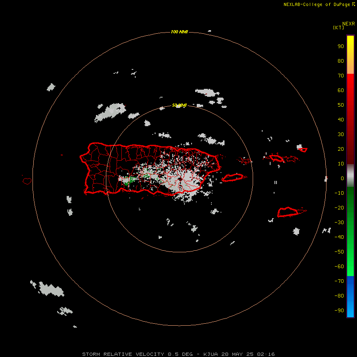Click the positive 10 scale value
357x357 pixels.
(341, 164)
